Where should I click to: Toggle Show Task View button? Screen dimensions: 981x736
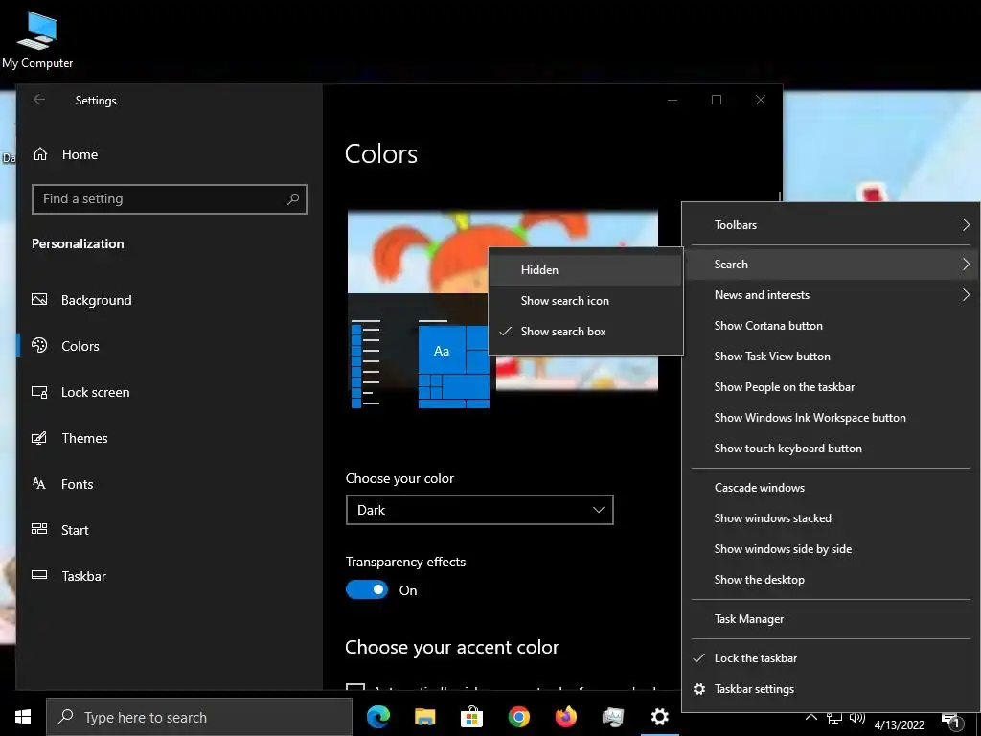coord(833,356)
